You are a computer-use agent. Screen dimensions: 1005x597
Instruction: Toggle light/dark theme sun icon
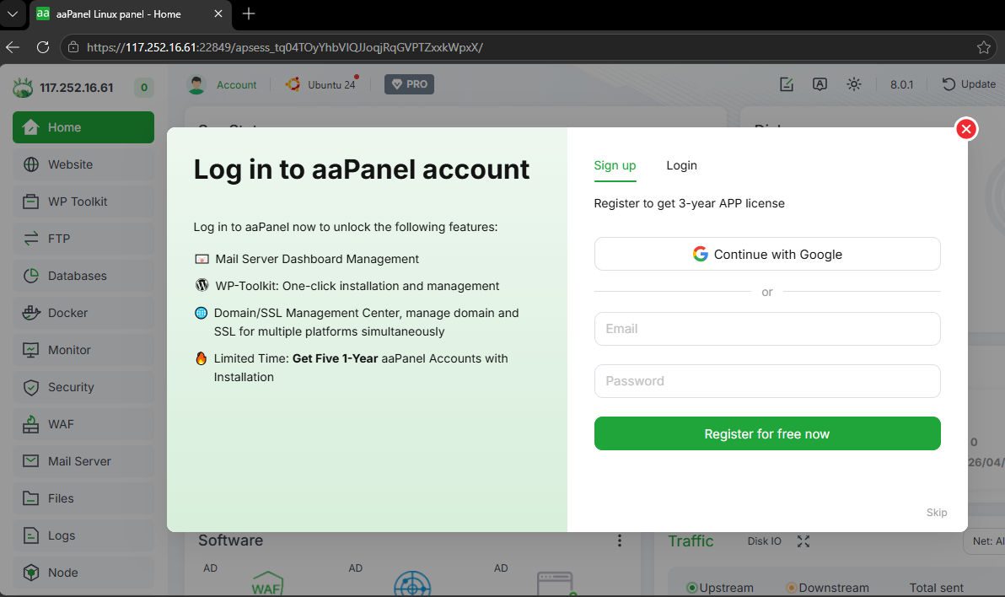(854, 84)
